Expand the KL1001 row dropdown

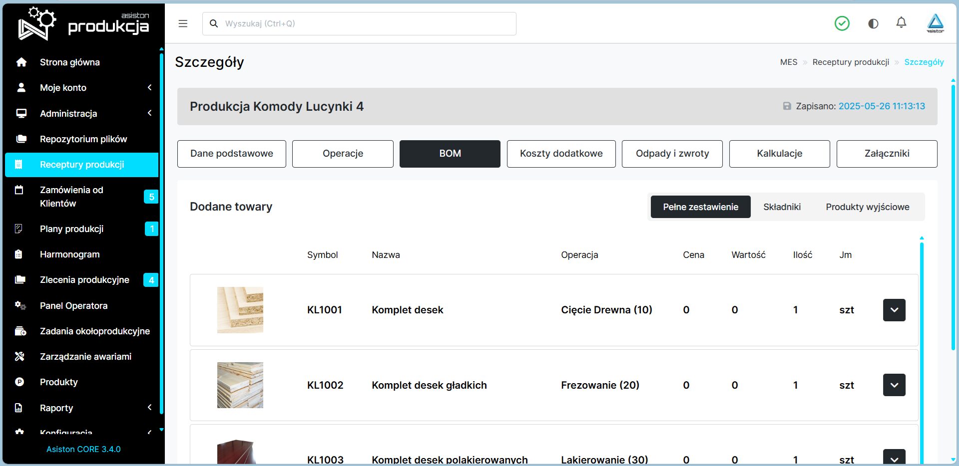[894, 310]
